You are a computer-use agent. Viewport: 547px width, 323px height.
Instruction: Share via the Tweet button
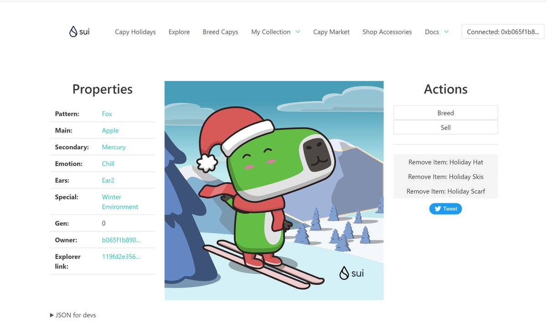coord(445,209)
